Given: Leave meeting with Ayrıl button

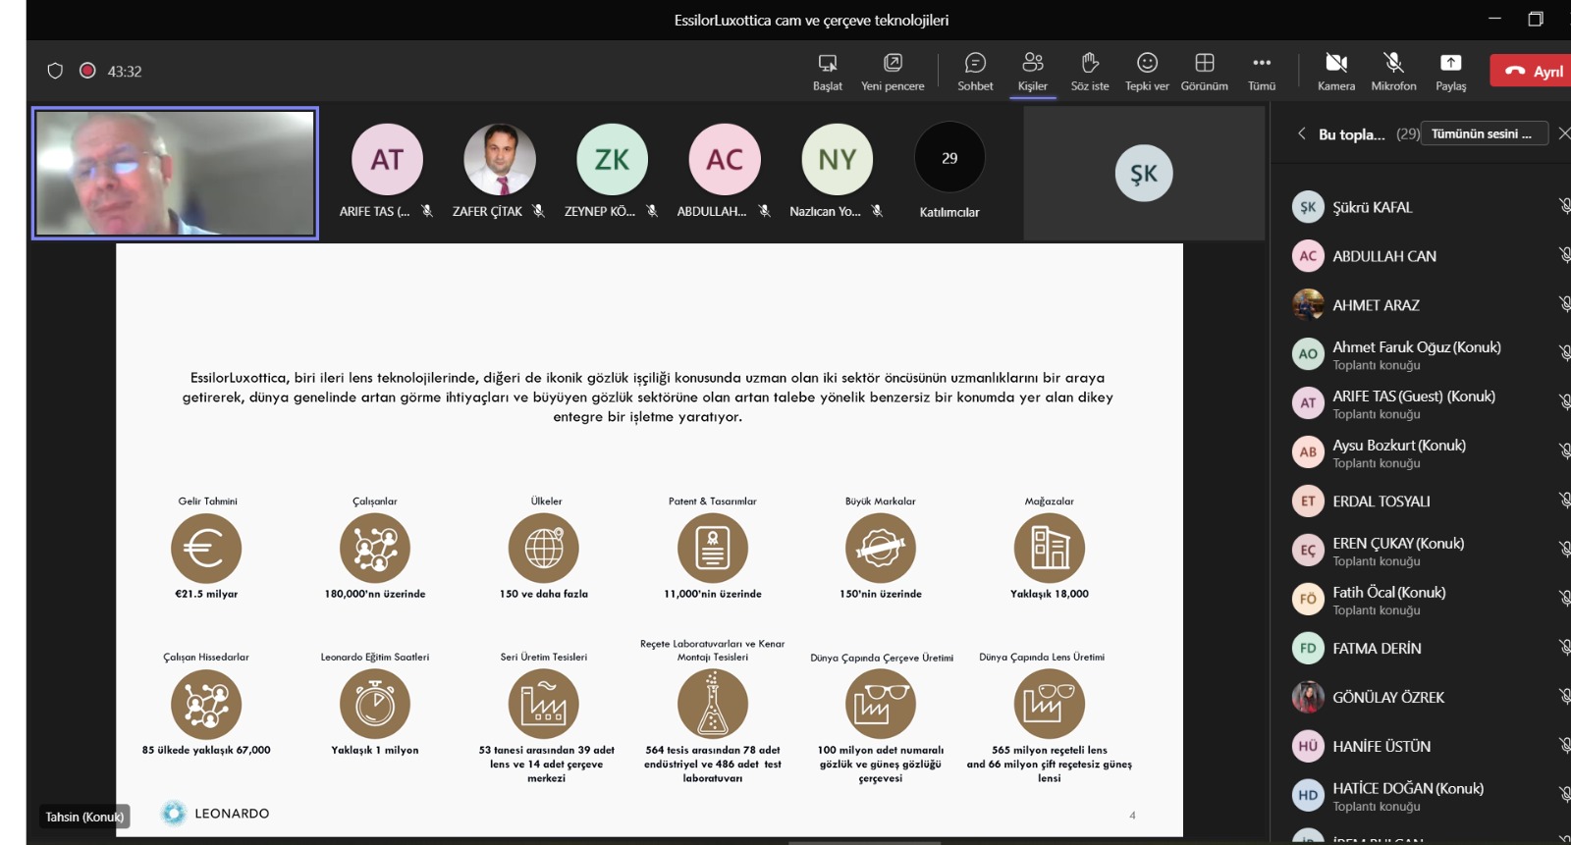Looking at the screenshot, I should [x=1532, y=71].
